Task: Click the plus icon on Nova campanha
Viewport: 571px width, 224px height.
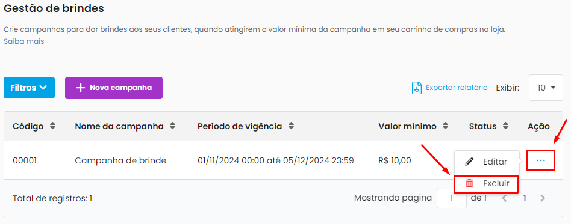Action: coord(80,88)
